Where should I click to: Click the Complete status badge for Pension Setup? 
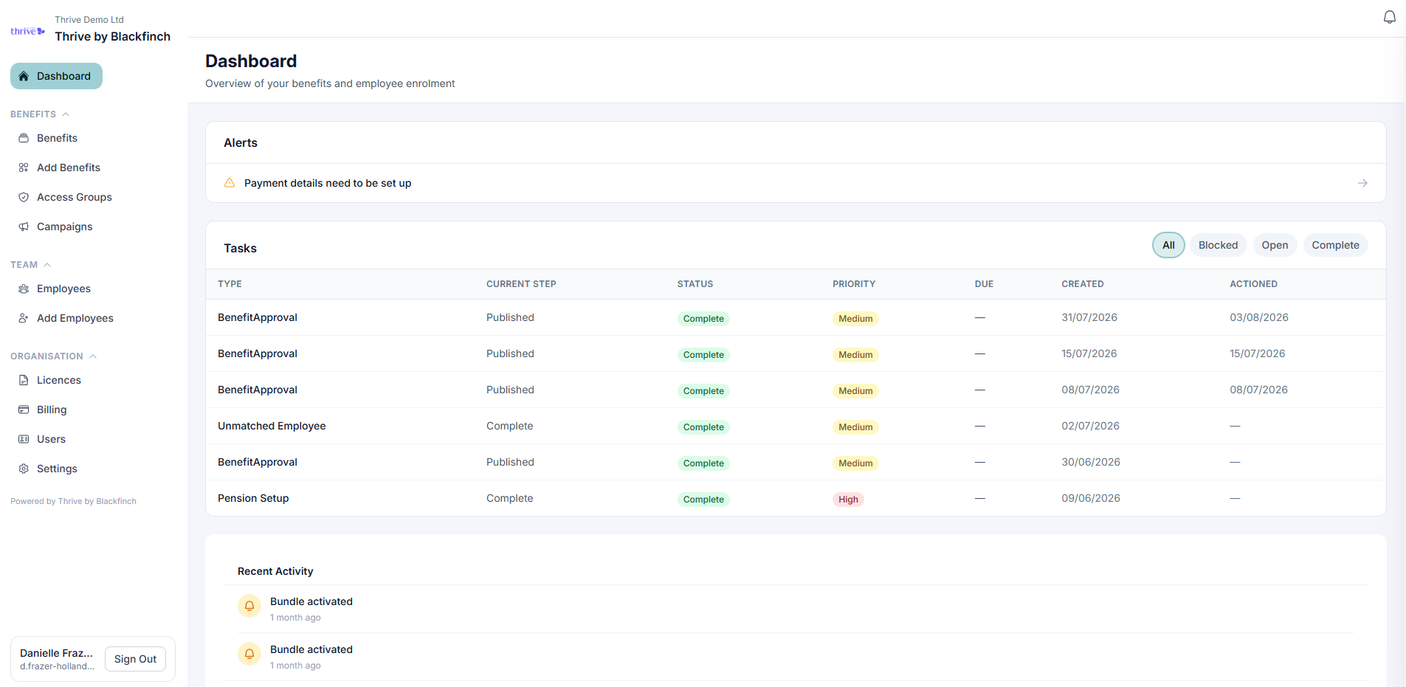point(703,500)
